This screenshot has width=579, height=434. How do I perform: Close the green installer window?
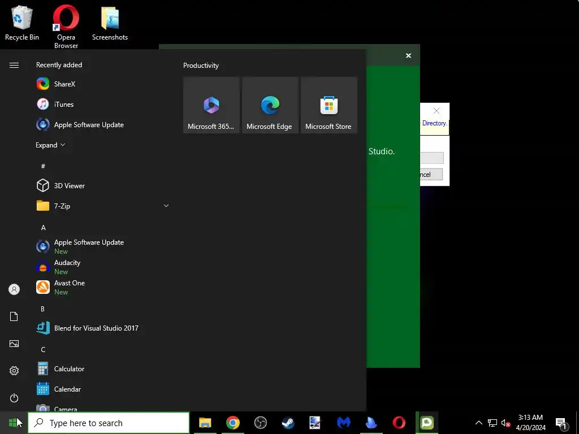click(x=408, y=56)
